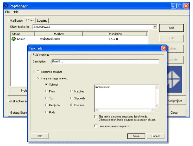This screenshot has width=193, height=146.
Task: Enable comma separated list of words checkbox
Action: tap(96, 116)
